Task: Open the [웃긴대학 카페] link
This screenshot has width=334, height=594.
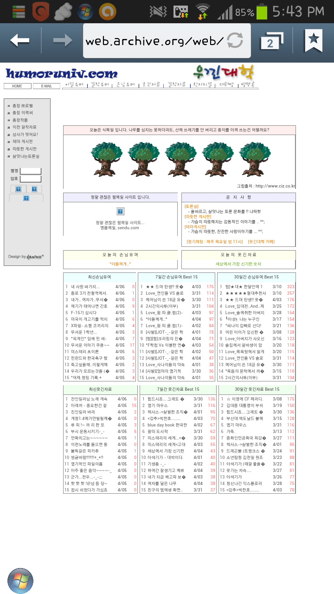Action: 261,242
